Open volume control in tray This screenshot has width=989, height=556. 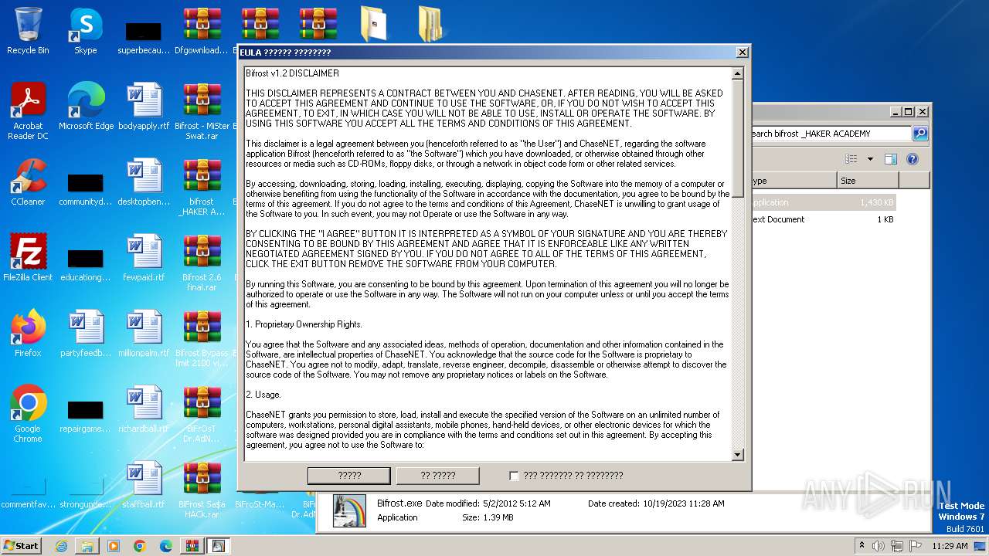pos(879,546)
